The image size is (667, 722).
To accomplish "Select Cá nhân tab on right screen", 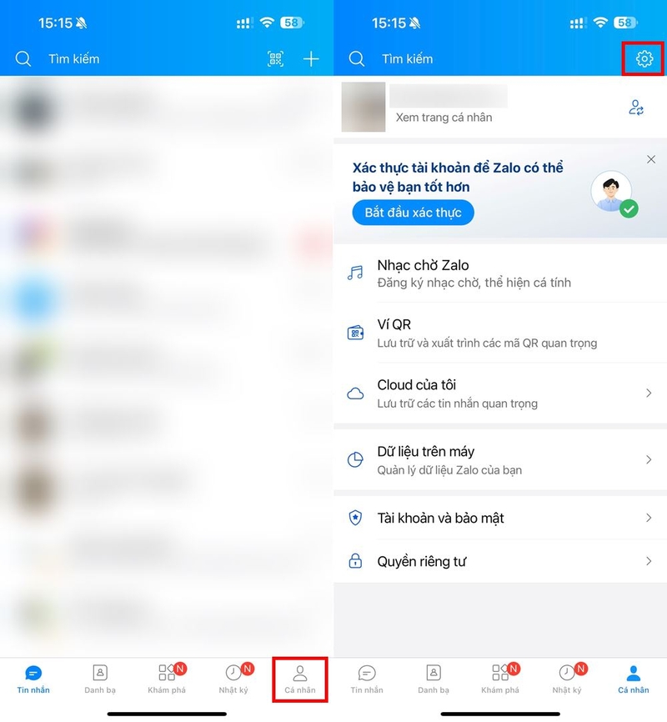I will pos(634,679).
